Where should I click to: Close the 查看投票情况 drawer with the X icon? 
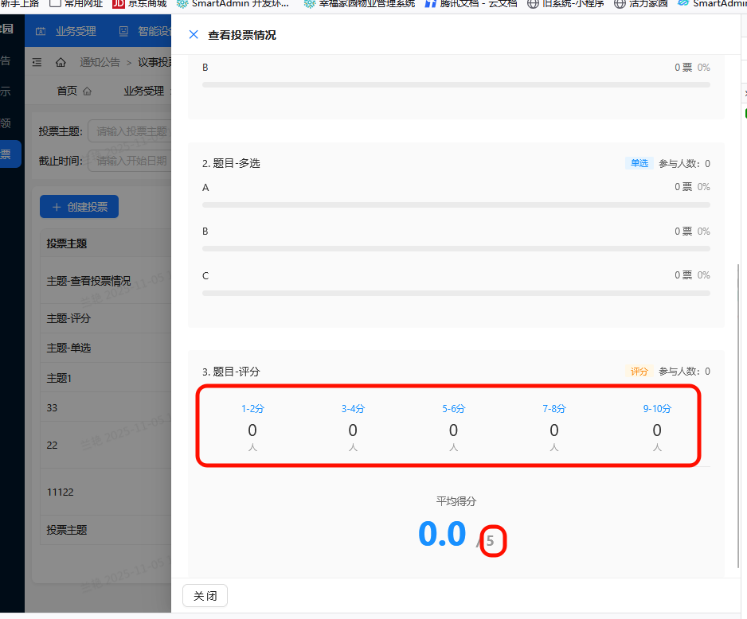click(x=193, y=35)
